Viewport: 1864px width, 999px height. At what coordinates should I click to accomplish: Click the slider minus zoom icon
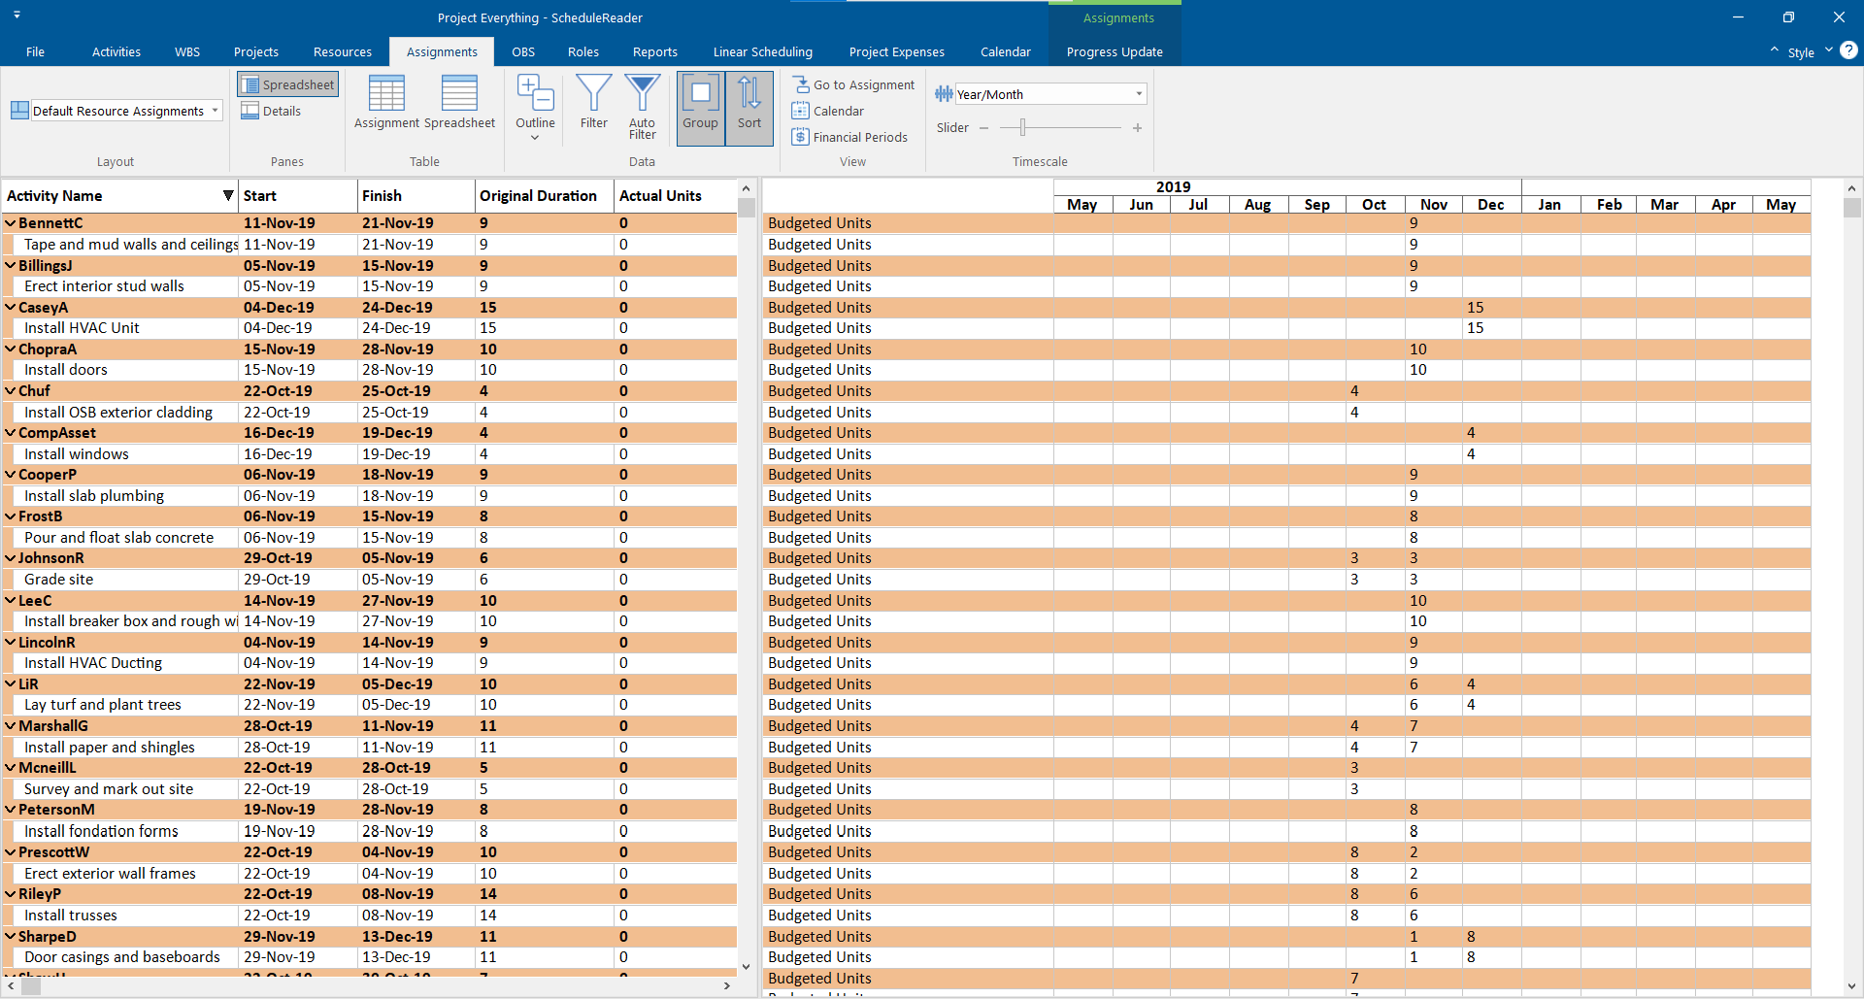click(983, 128)
